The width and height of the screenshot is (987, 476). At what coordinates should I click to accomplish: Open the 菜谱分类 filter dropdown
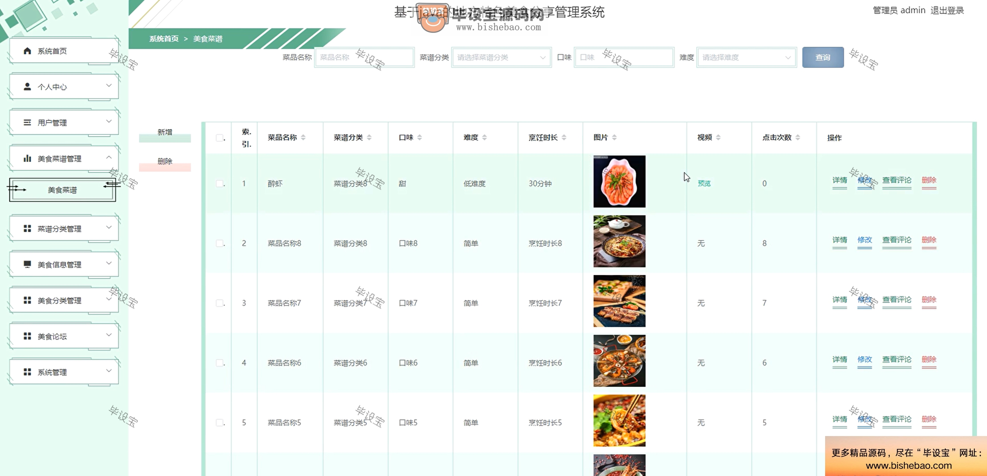(502, 57)
